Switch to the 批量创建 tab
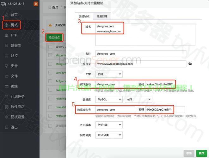The width and height of the screenshot is (209, 158). [x=102, y=16]
